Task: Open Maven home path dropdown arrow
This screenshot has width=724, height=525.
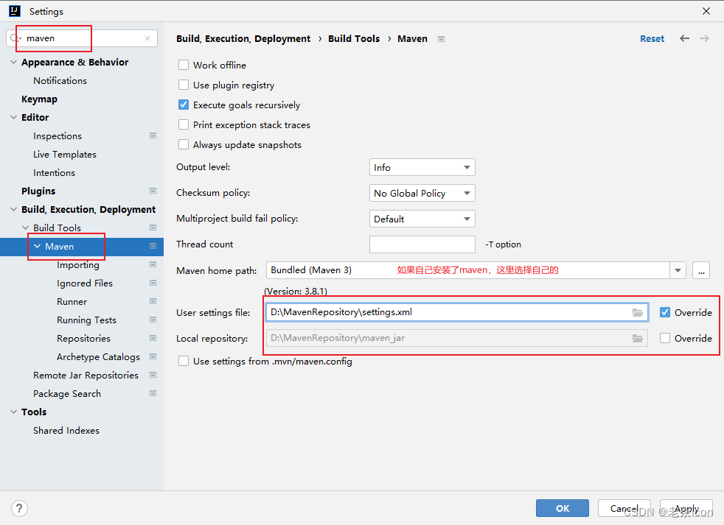Action: 678,270
